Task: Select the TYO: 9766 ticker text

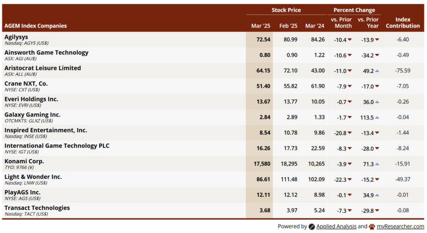Action: coord(19,168)
